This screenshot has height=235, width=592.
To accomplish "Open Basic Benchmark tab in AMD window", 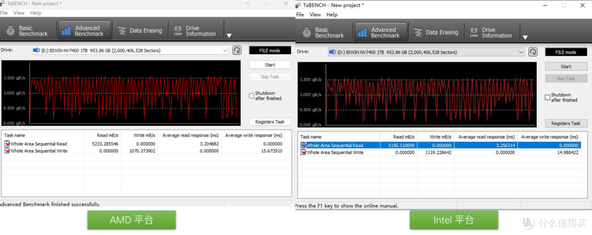I will (27, 31).
